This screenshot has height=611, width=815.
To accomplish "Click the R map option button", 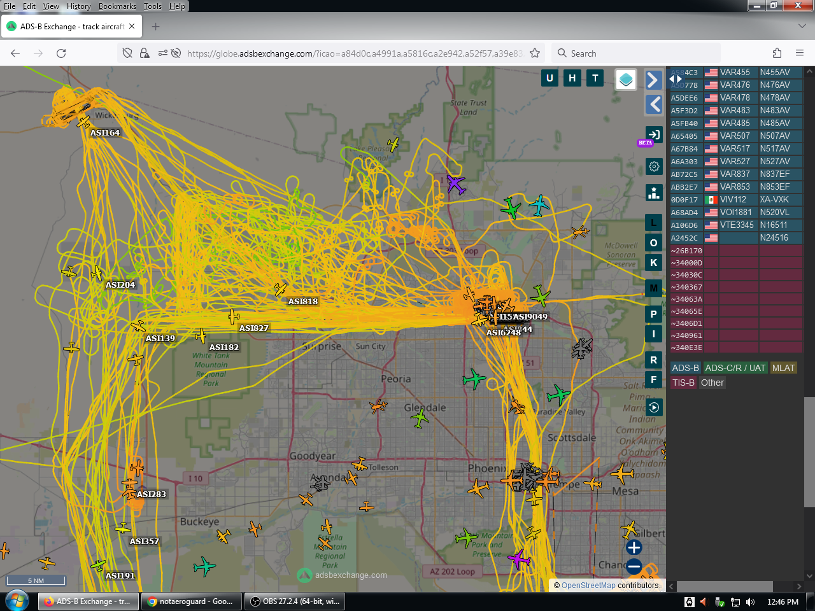I will 654,360.
